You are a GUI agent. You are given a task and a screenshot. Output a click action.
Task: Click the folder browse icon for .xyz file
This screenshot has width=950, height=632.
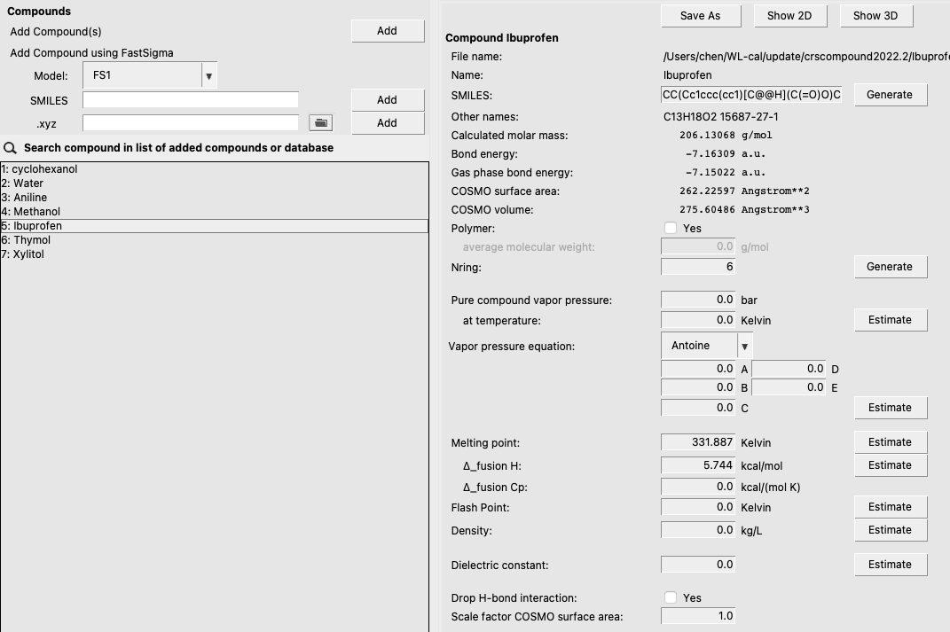point(320,123)
